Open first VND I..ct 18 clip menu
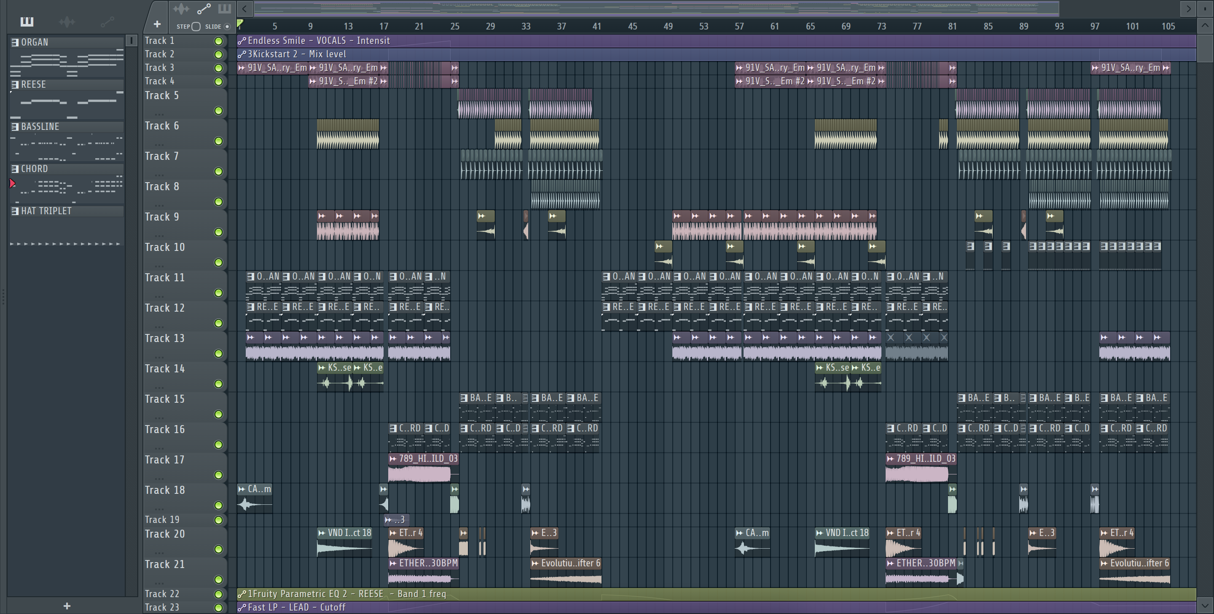Viewport: 1214px width, 614px height. click(322, 533)
